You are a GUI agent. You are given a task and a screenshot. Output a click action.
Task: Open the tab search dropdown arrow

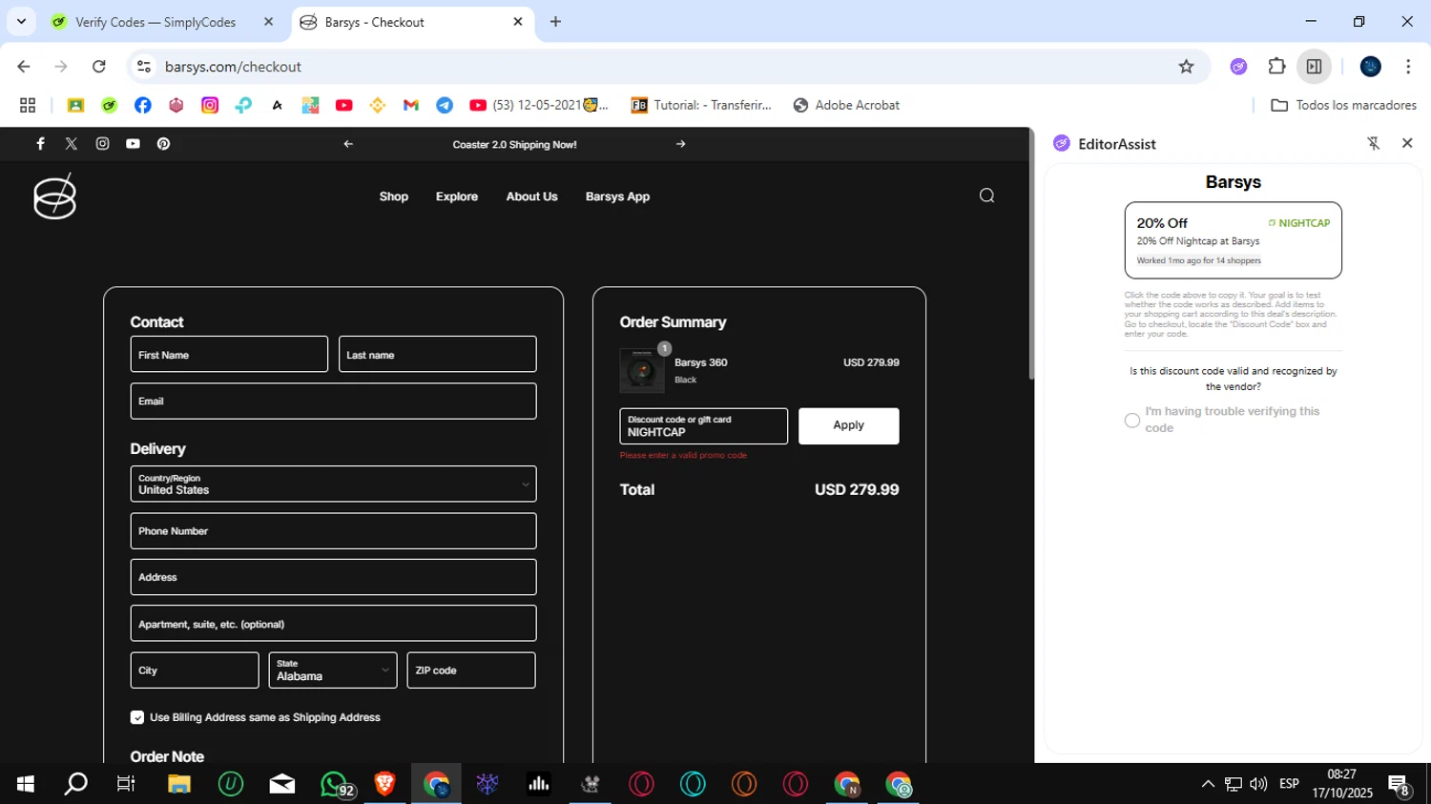tap(21, 21)
